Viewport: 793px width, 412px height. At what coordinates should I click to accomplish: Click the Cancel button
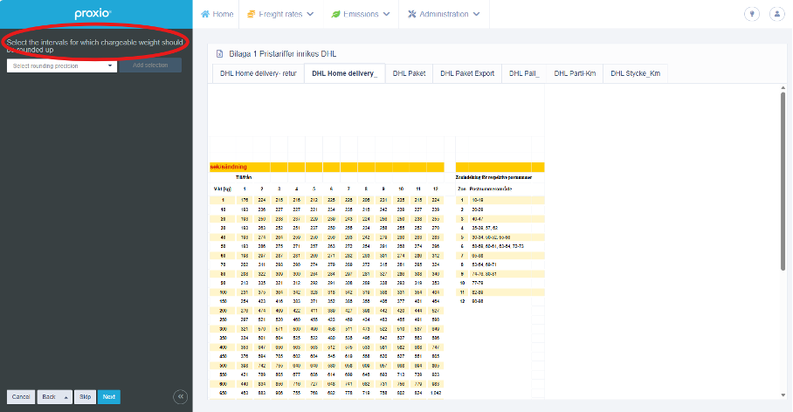click(21, 397)
